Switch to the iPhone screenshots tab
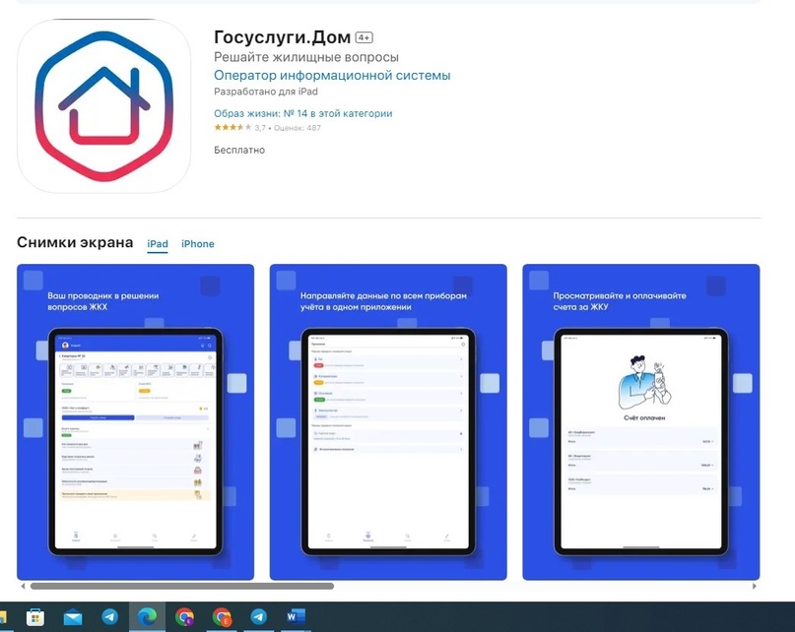 (198, 244)
